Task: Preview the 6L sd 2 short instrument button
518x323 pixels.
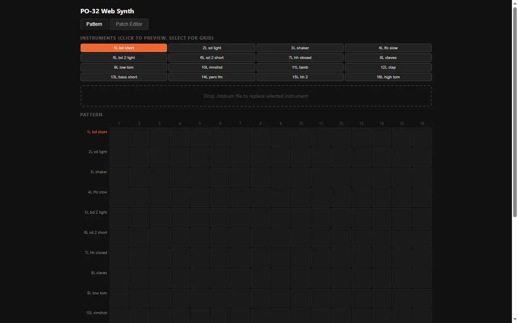Action: [212, 58]
